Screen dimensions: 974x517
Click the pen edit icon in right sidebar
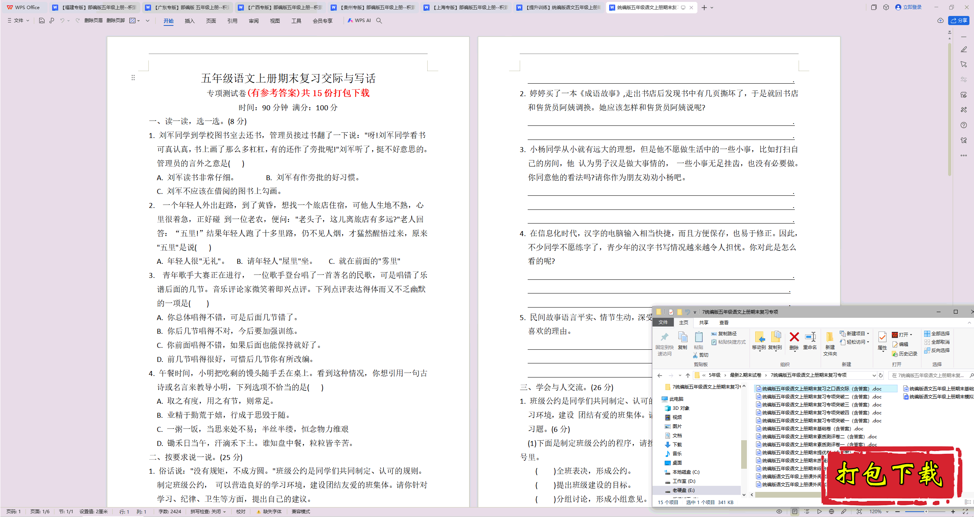(x=963, y=49)
